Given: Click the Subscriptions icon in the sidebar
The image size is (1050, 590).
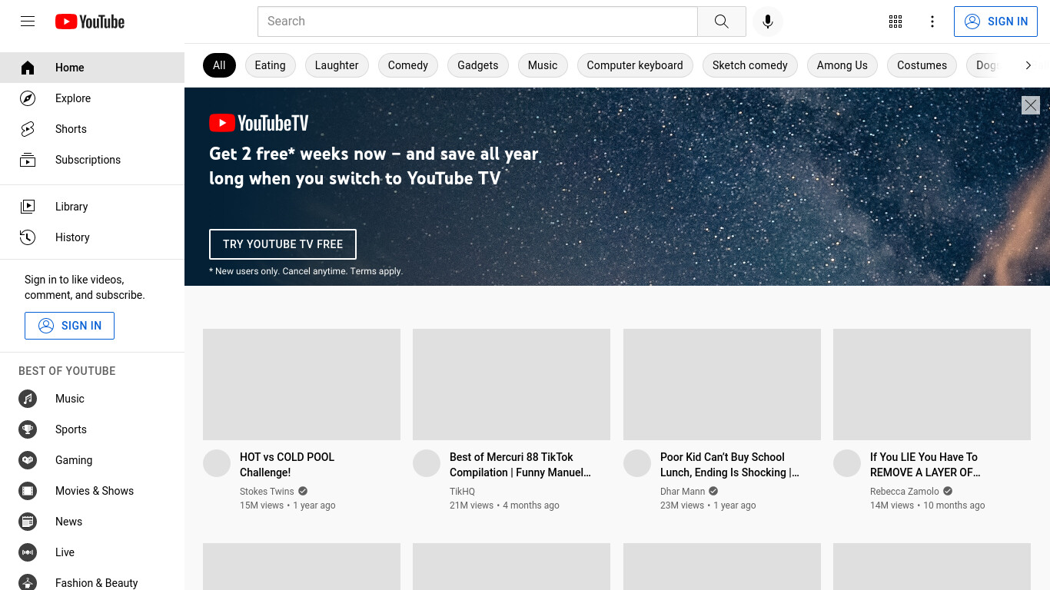Looking at the screenshot, I should 28,160.
